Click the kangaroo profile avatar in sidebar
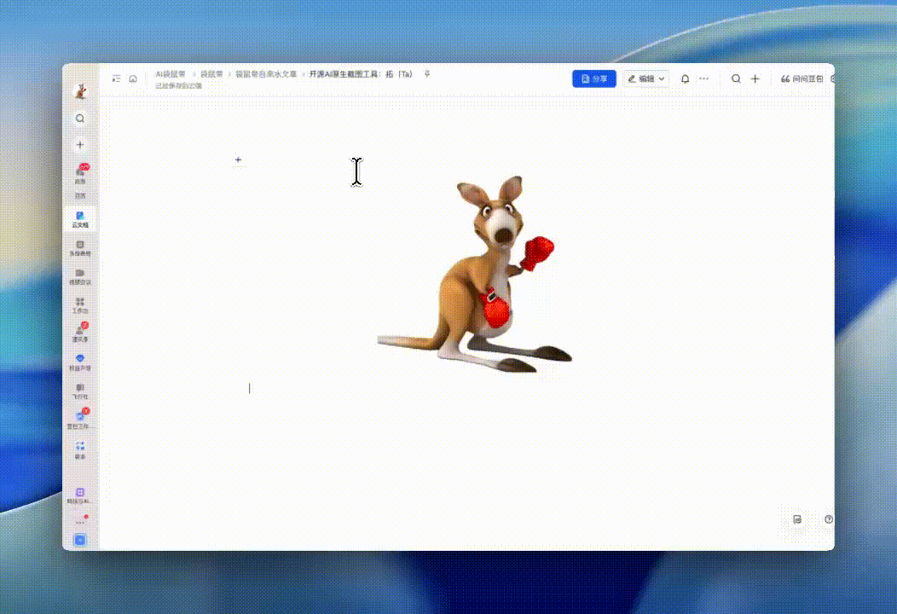The width and height of the screenshot is (897, 614). [x=81, y=91]
